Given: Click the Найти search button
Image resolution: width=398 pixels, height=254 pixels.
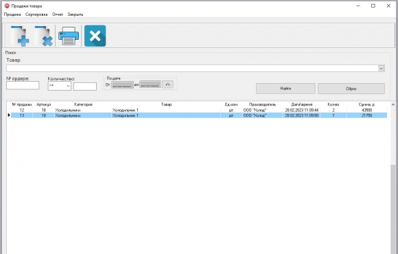Looking at the screenshot, I should [285, 89].
